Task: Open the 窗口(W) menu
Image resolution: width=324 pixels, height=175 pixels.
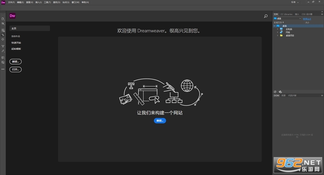Action: tap(76, 2)
